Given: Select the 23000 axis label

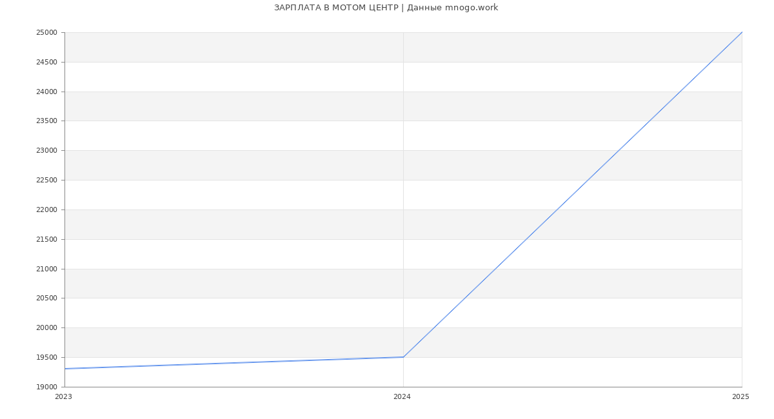Looking at the screenshot, I should point(47,151).
